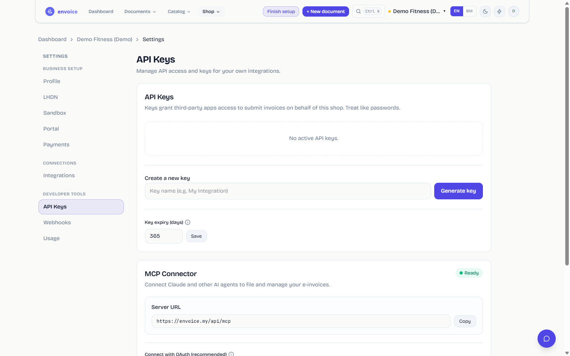The width and height of the screenshot is (570, 356).
Task: Open the user avatar D menu
Action: click(x=514, y=11)
